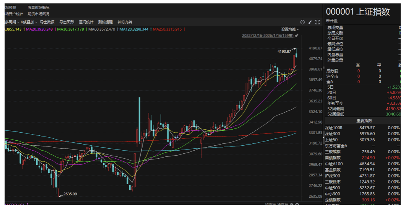Set a 到价提醒 price alert
Viewport: 406px width, 208px height.
105,22
